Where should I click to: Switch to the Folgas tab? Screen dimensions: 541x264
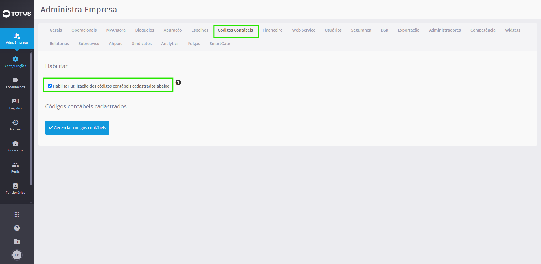pyautogui.click(x=194, y=44)
